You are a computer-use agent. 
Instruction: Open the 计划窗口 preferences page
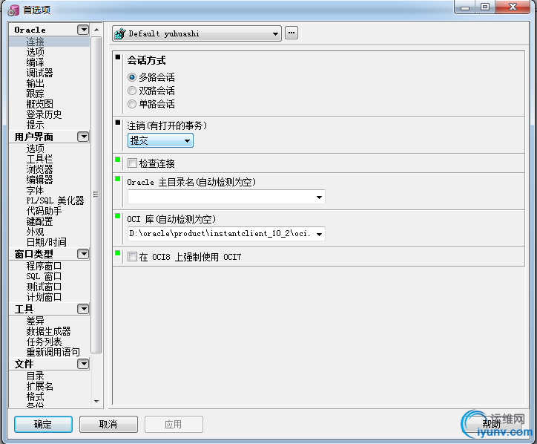pos(45,297)
